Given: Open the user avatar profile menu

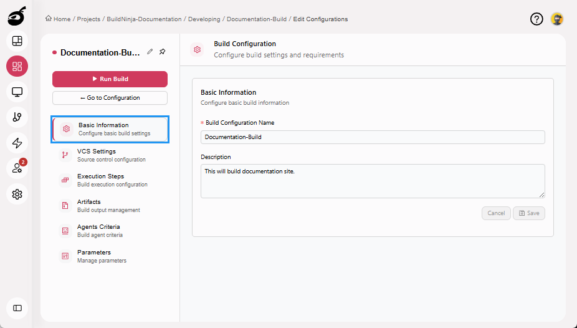Looking at the screenshot, I should (557, 19).
